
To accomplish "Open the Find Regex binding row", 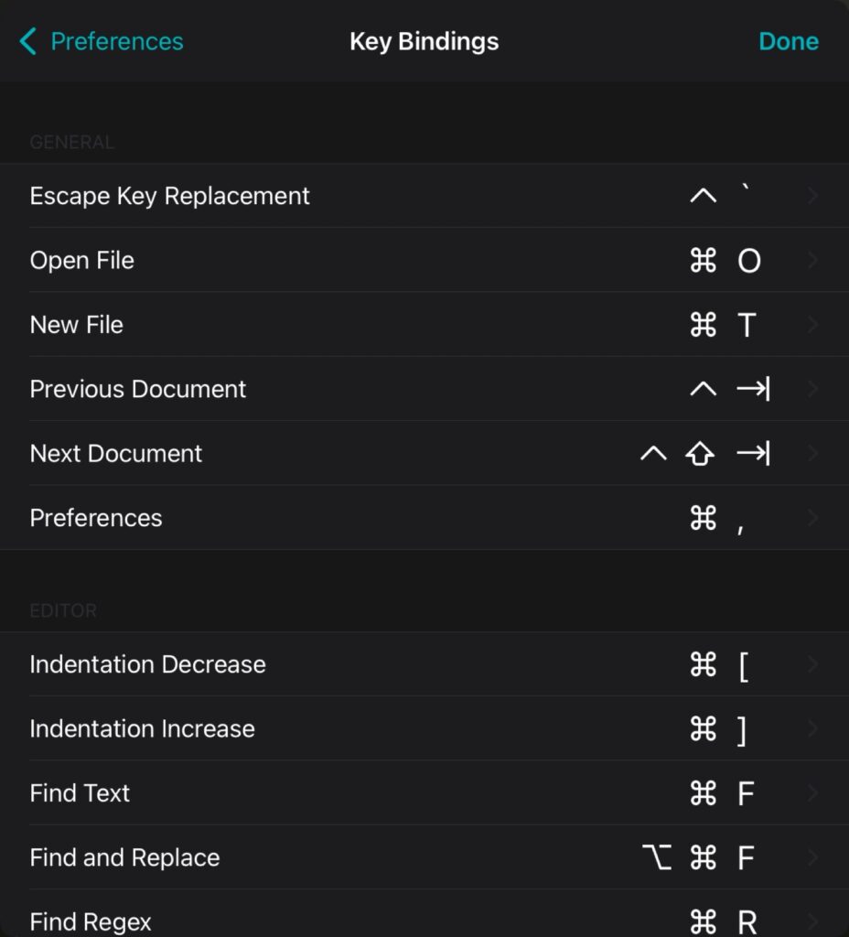I will pyautogui.click(x=424, y=914).
